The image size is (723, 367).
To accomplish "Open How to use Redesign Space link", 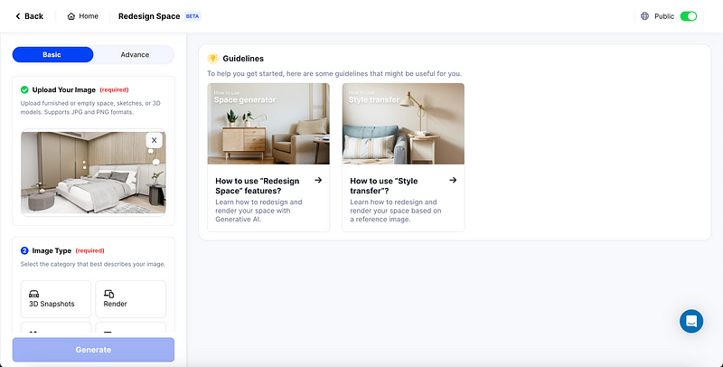I will (x=258, y=185).
